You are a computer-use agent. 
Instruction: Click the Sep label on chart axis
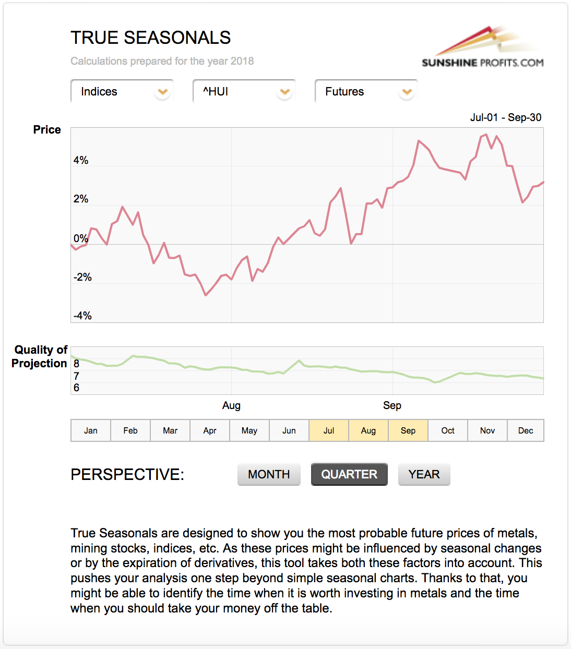click(x=392, y=405)
